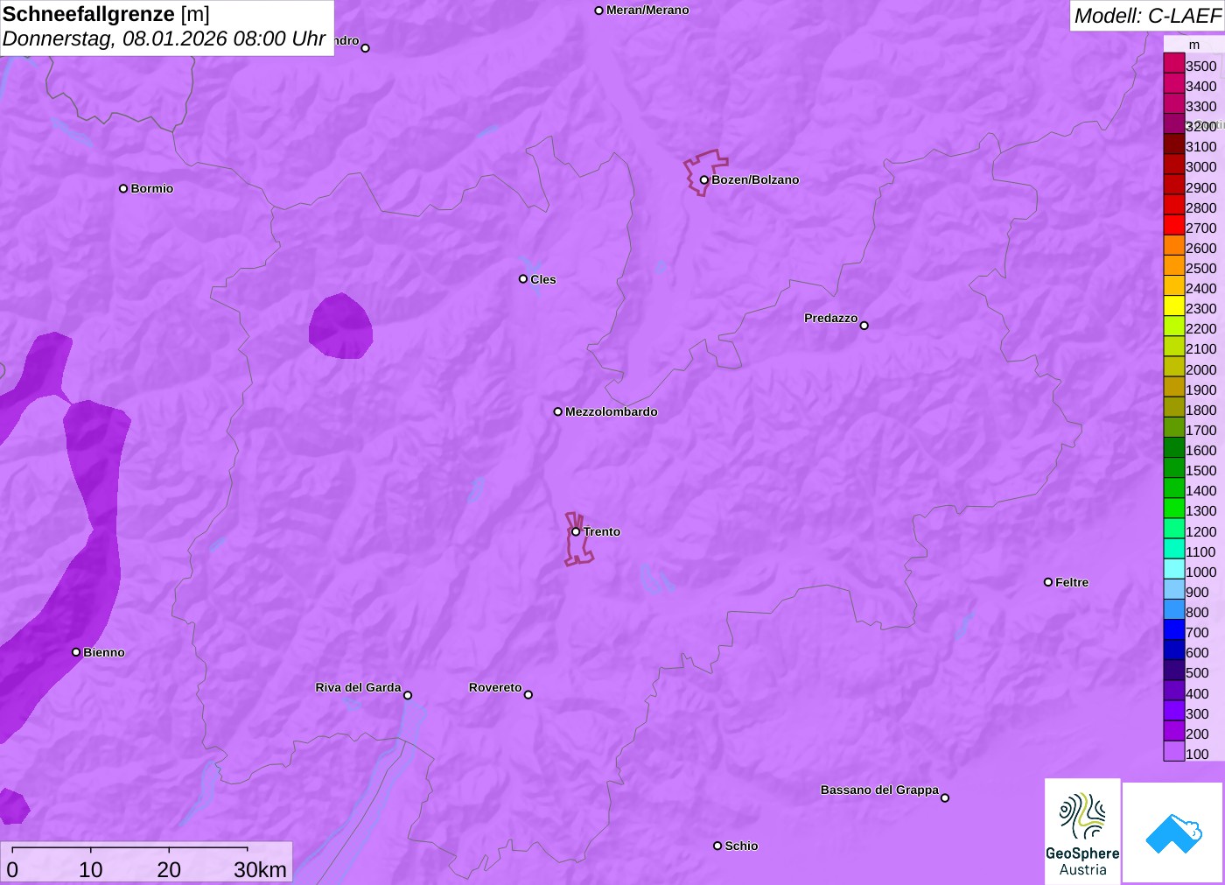This screenshot has height=885, width=1225.
Task: Click the Bienno marker dot
Action: click(76, 652)
